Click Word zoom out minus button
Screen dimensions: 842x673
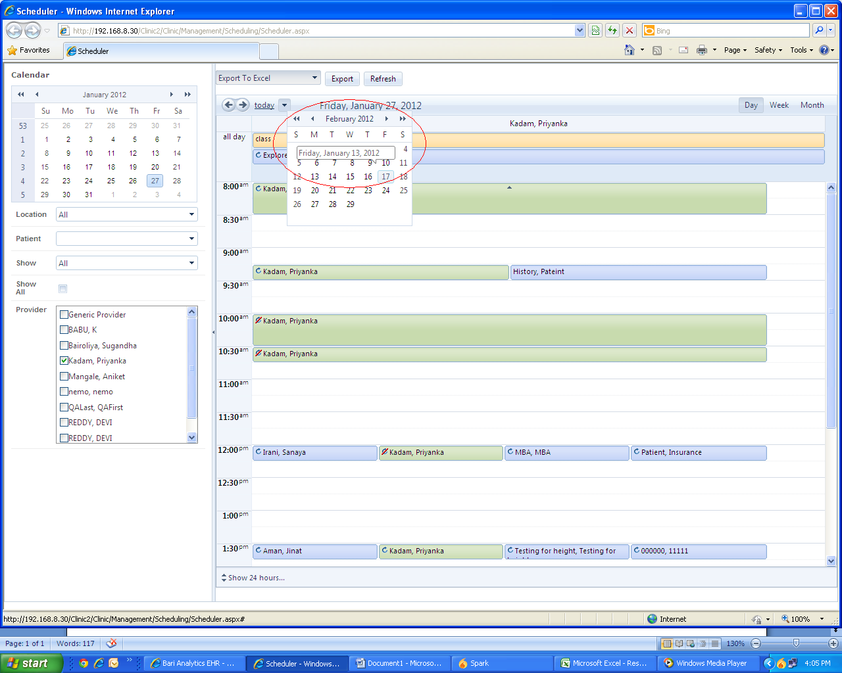(756, 643)
